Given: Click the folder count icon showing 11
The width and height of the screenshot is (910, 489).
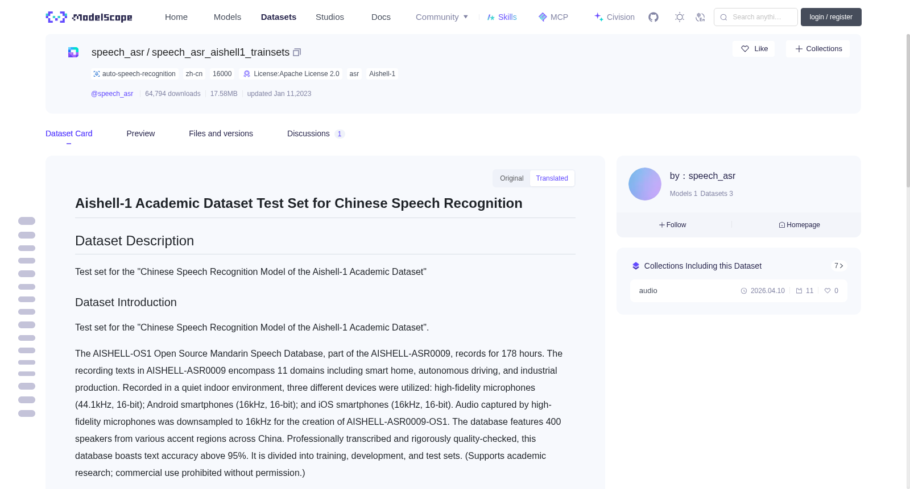Looking at the screenshot, I should click(799, 291).
